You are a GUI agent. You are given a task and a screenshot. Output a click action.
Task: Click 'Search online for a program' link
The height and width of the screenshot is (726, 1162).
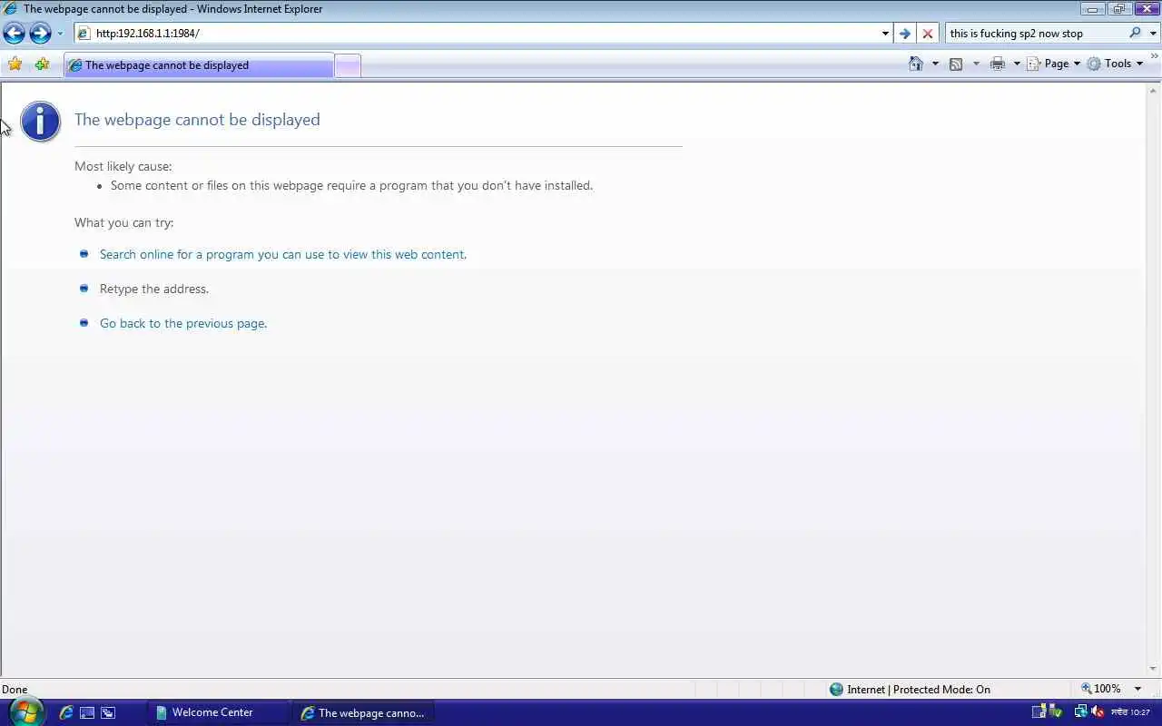point(282,254)
